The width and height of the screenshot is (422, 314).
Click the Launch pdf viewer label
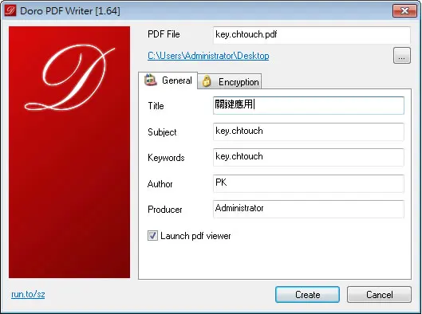coord(195,236)
